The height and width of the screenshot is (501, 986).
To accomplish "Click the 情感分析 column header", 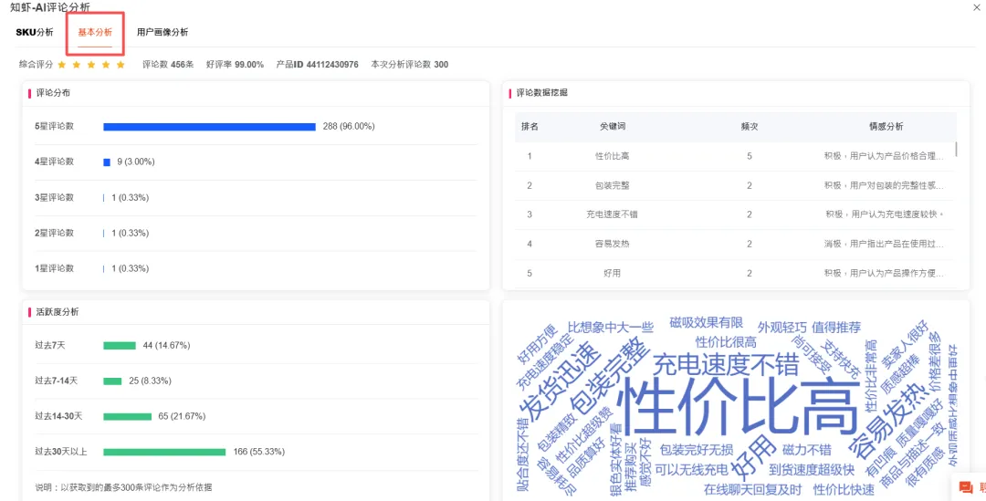I will coord(886,126).
